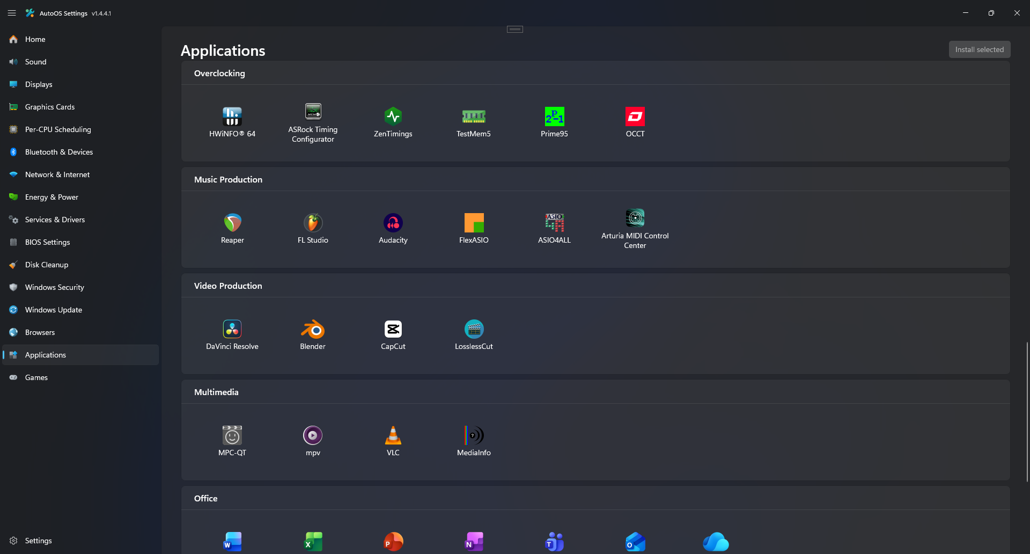Click the Install selected button
The height and width of the screenshot is (554, 1030).
(x=979, y=49)
